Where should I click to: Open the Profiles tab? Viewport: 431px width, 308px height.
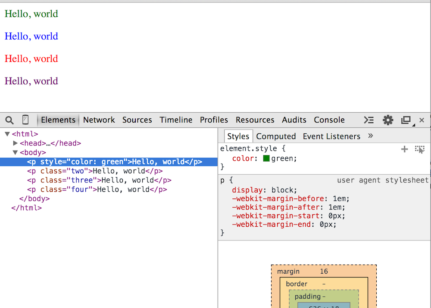click(214, 120)
